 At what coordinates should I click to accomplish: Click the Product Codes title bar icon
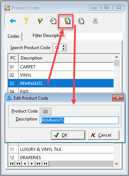[7, 8]
